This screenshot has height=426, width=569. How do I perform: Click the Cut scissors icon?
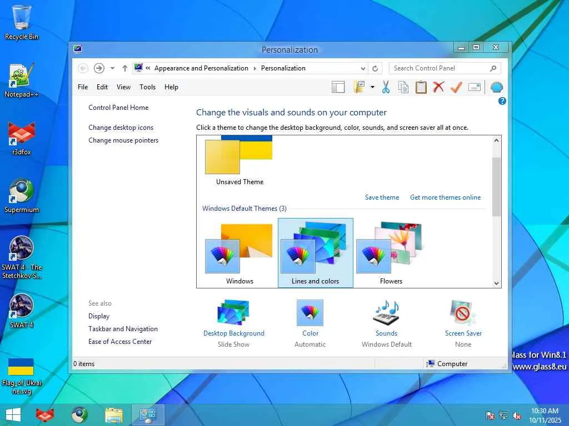tap(386, 87)
